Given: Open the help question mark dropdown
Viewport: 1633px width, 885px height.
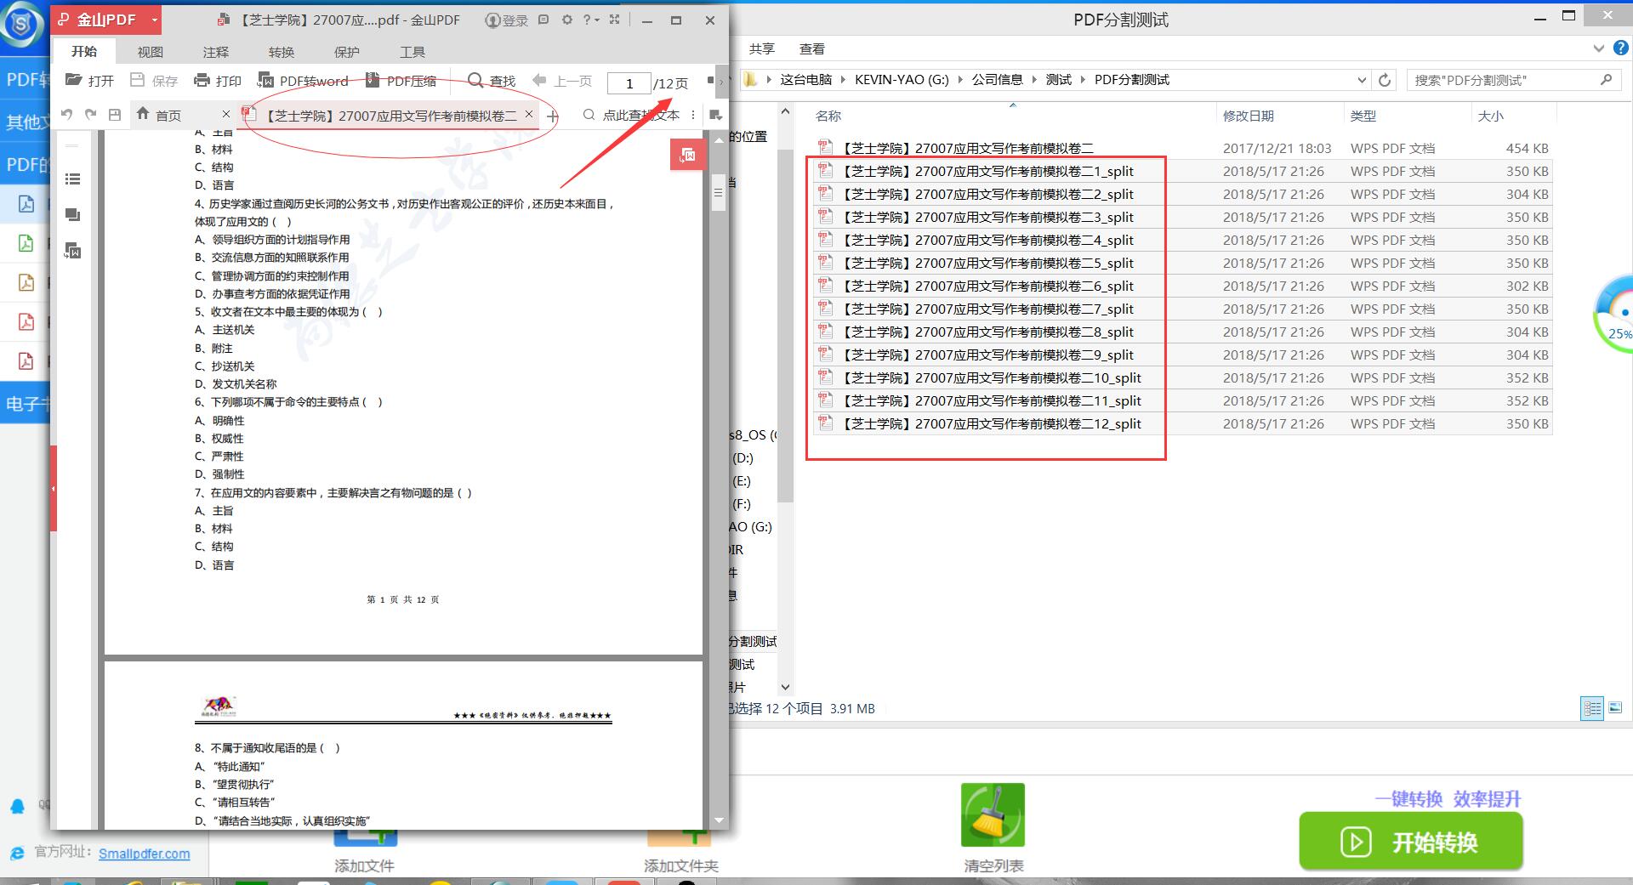Looking at the screenshot, I should (x=591, y=20).
